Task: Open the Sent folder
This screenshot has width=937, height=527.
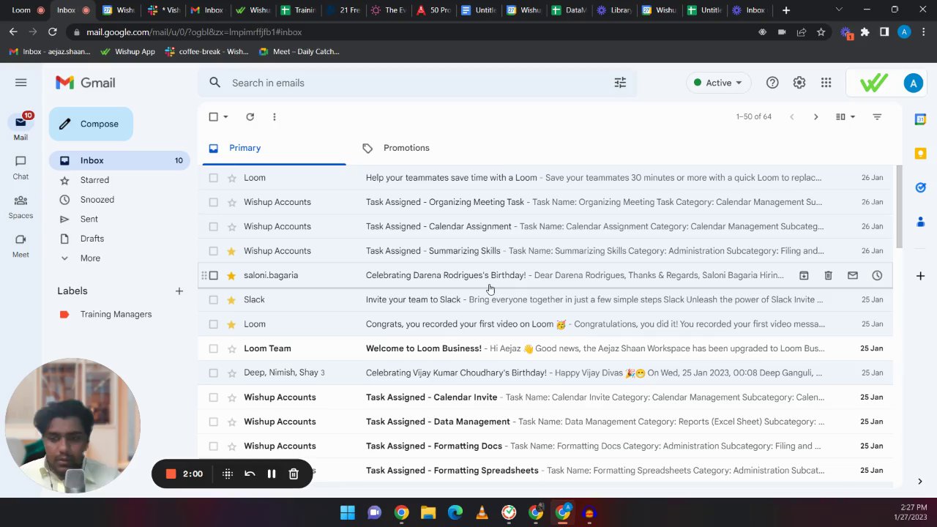Action: [89, 219]
